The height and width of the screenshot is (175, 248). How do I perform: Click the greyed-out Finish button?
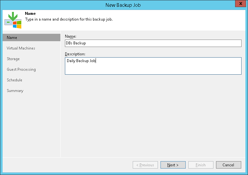point(201,165)
